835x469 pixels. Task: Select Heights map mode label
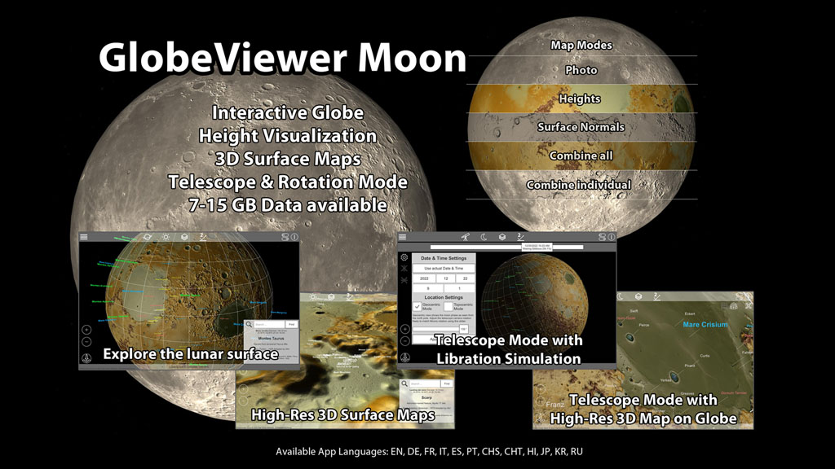tap(580, 99)
